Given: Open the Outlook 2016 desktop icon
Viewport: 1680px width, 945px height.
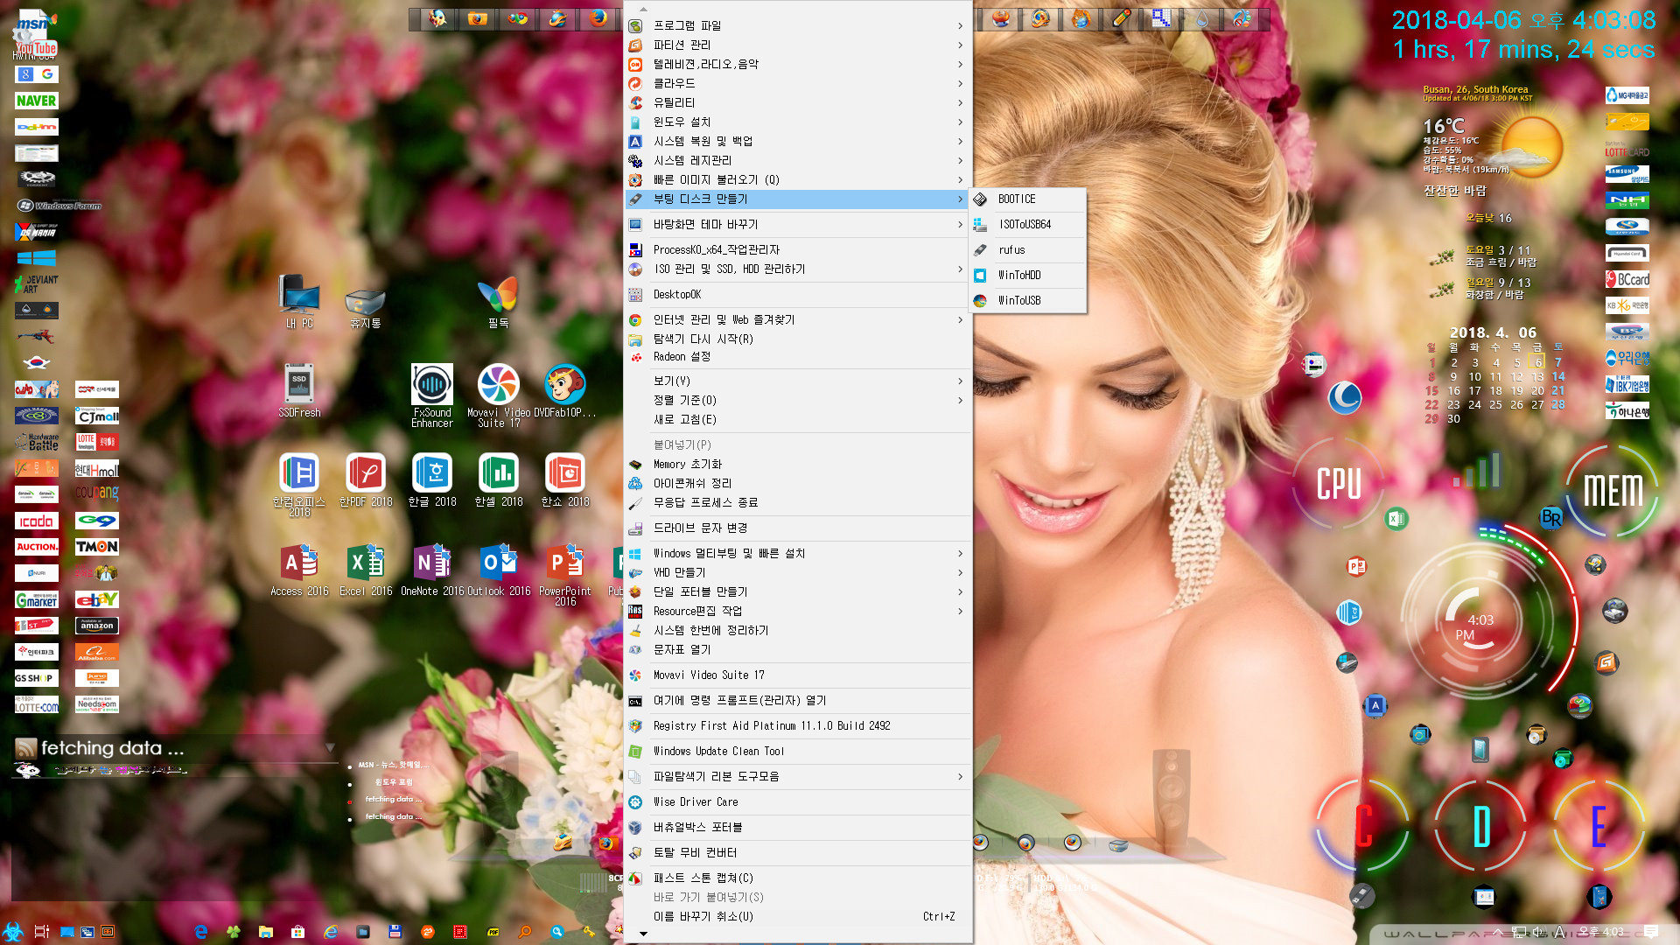Looking at the screenshot, I should coord(499,570).
